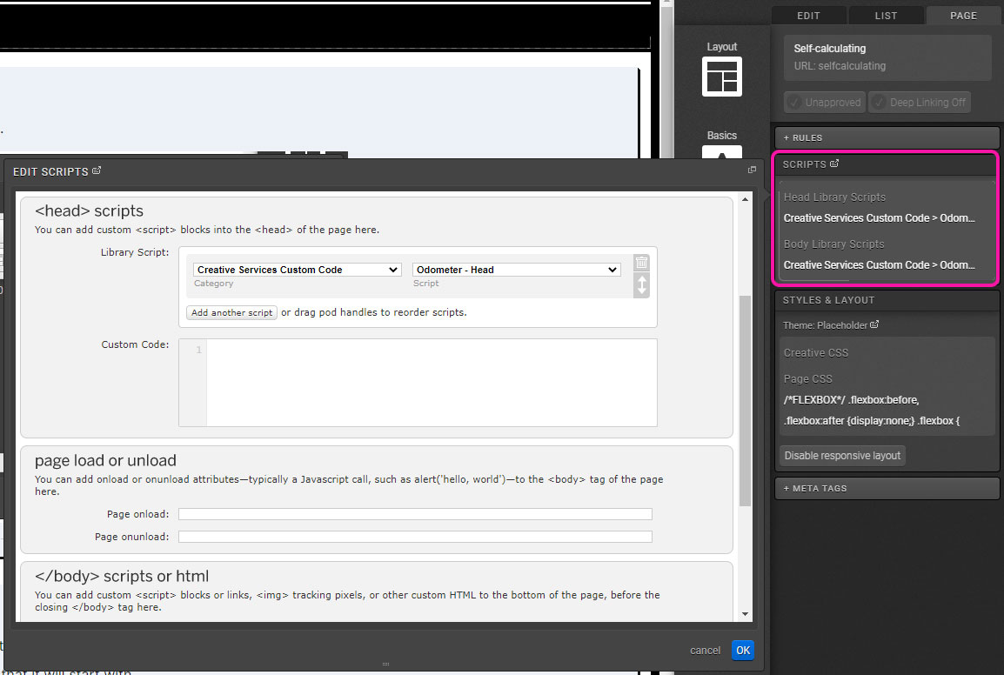Click Add another script button
The height and width of the screenshot is (675, 1004).
231,312
